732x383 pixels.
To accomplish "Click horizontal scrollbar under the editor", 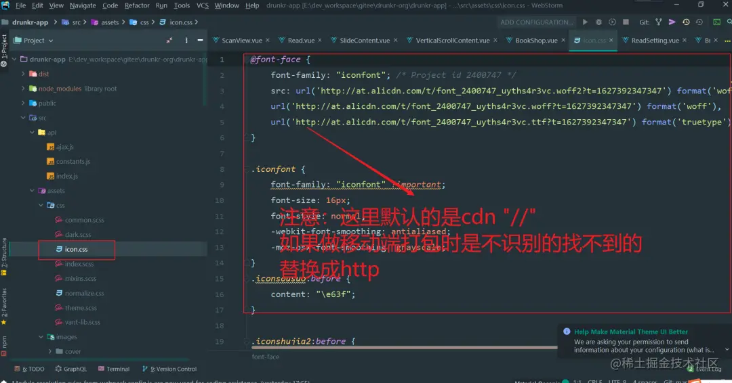I will pos(404,347).
